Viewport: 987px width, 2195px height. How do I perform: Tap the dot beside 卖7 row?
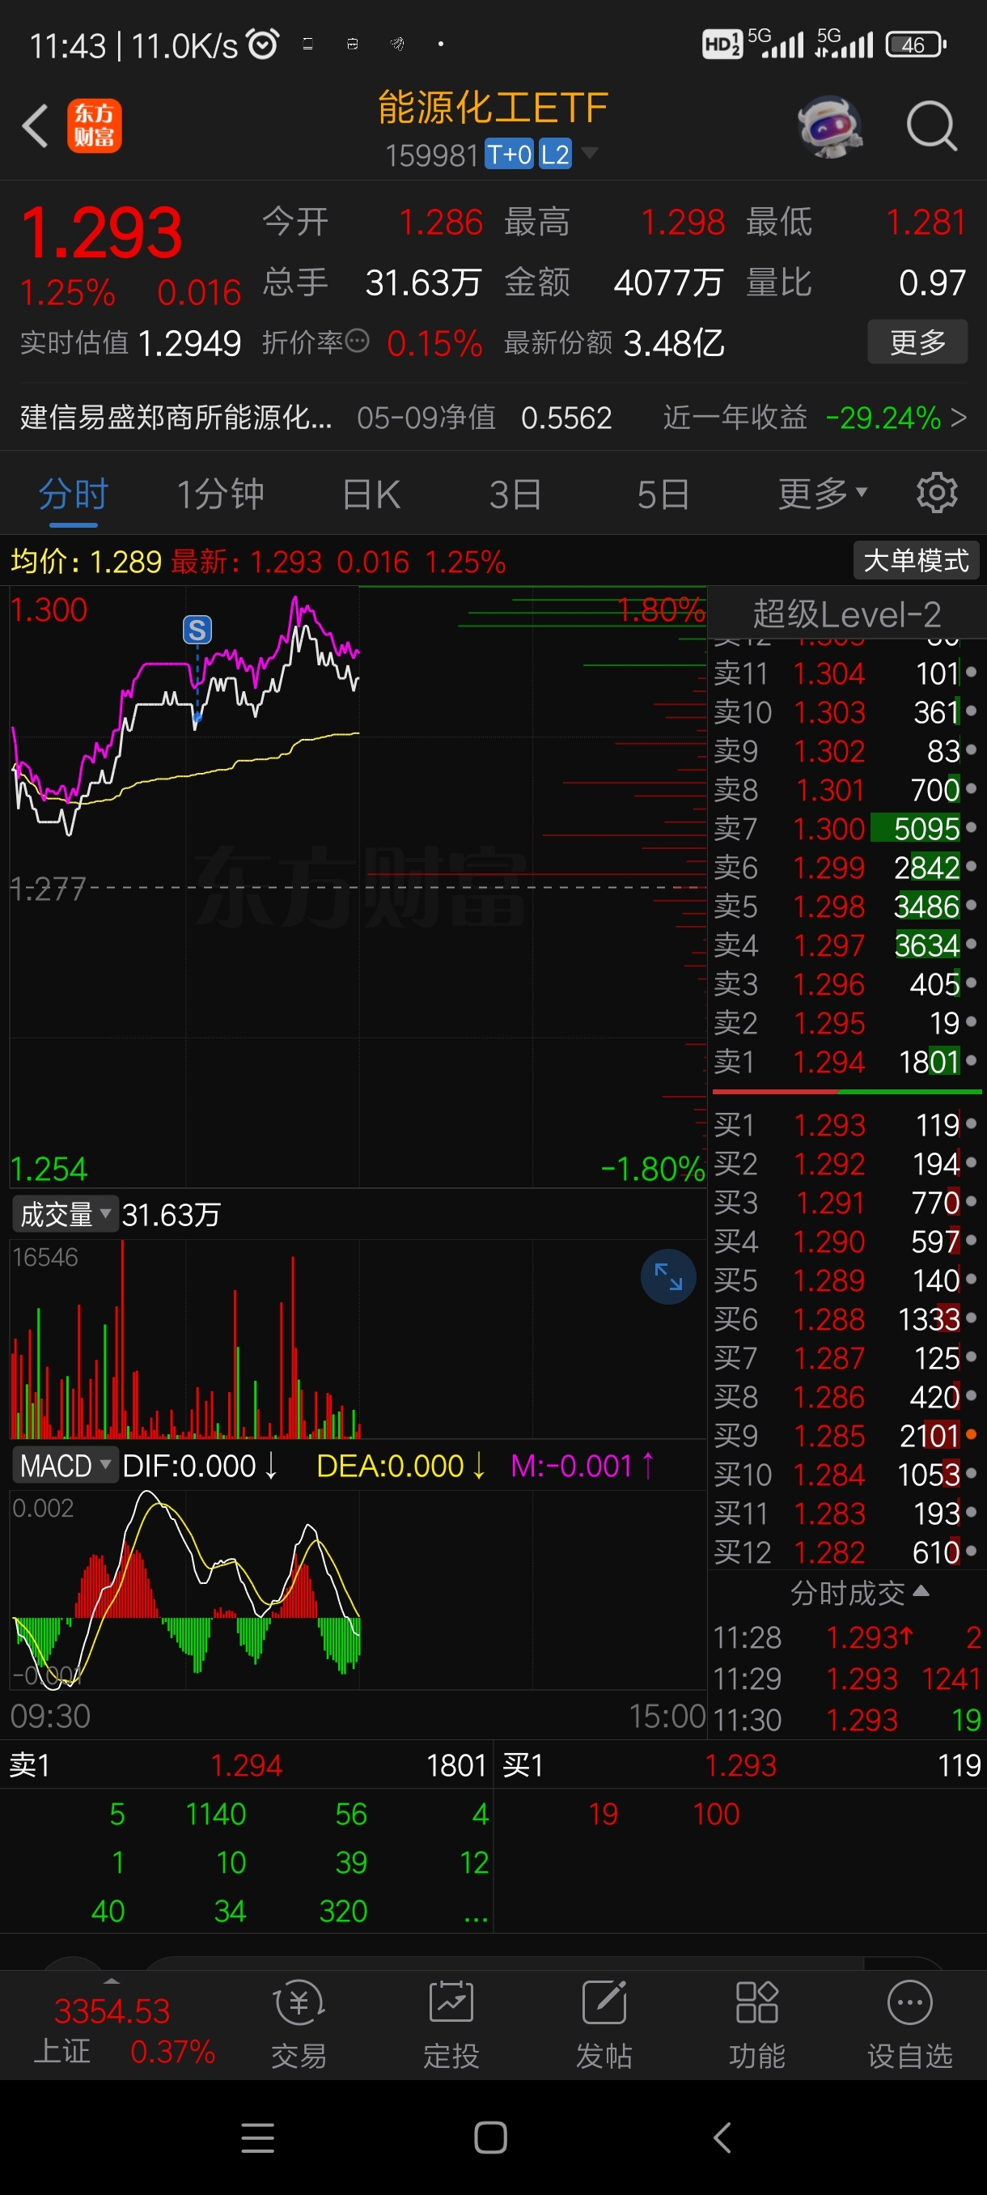[972, 827]
